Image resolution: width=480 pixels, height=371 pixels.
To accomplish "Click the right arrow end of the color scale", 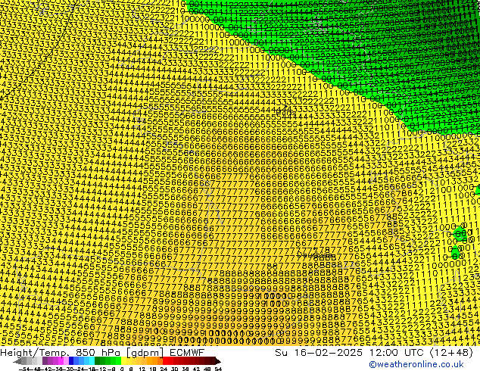I will [x=218, y=361].
